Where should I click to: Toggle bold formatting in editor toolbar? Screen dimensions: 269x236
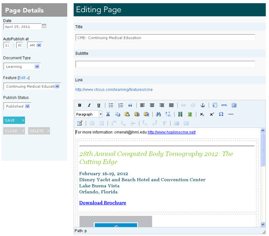(x=79, y=105)
